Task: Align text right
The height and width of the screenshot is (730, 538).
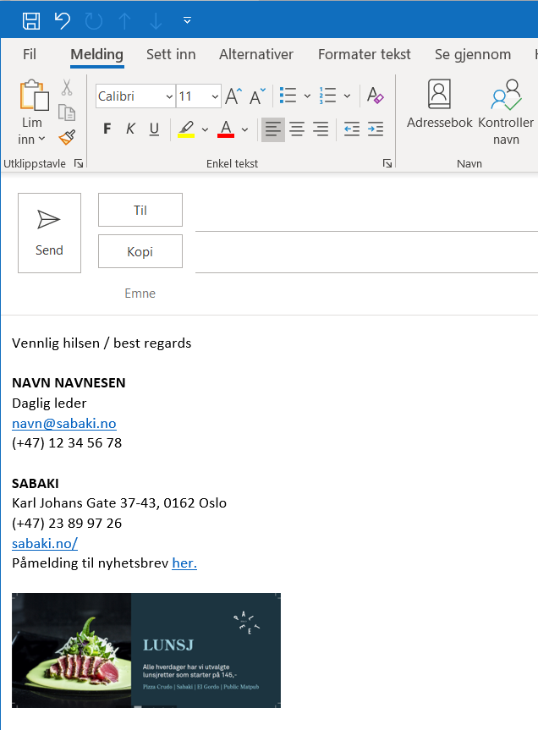Action: 321,129
